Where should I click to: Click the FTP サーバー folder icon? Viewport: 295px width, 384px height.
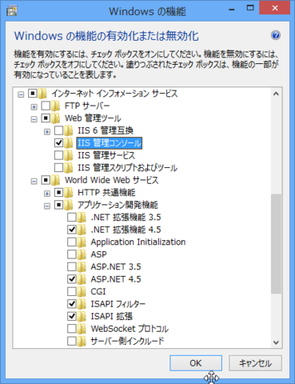[x=56, y=106]
